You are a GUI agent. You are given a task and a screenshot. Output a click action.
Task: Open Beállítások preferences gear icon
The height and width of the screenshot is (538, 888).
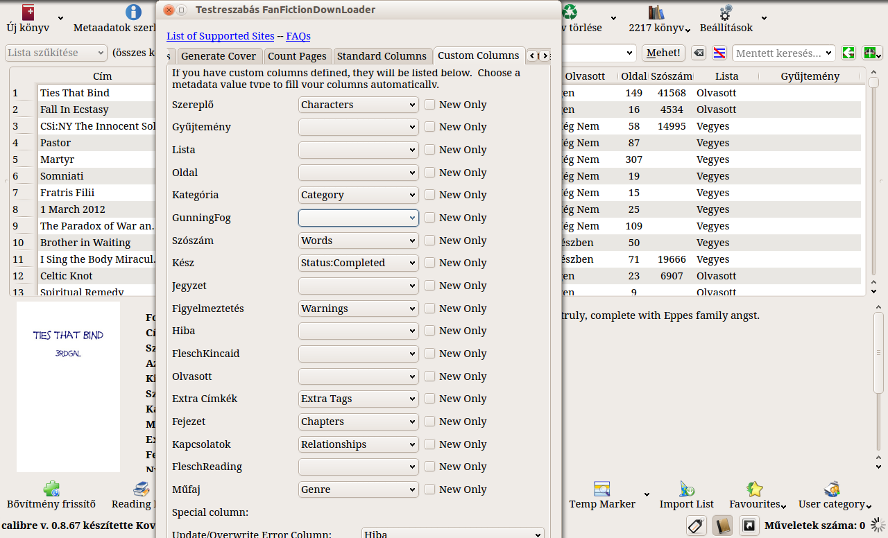pos(726,12)
